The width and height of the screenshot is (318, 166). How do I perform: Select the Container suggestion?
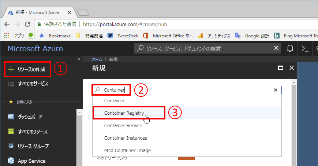187,100
